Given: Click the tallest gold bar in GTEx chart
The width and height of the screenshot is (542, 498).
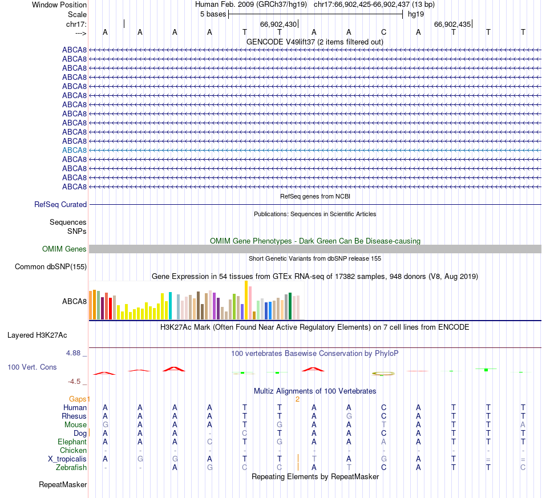Looking at the screenshot, I should click(246, 300).
